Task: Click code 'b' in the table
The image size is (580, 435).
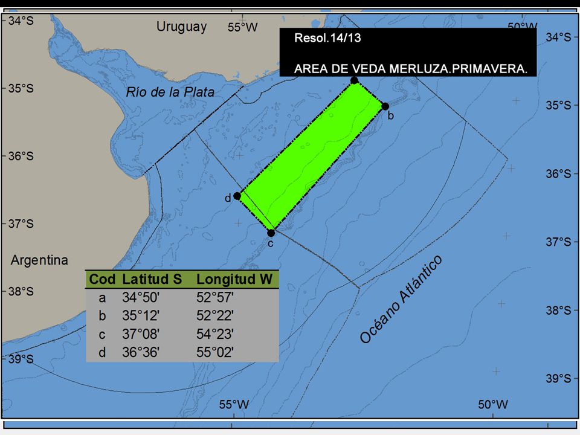Action: [x=102, y=315]
